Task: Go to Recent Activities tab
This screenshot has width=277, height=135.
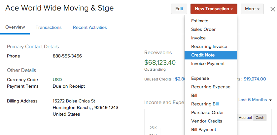Action: pos(90,28)
